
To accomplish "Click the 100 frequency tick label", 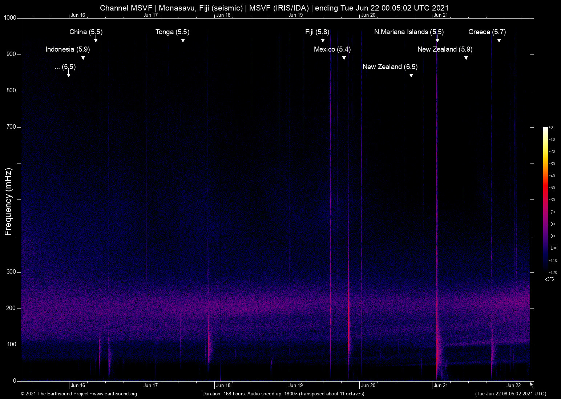I will point(12,344).
